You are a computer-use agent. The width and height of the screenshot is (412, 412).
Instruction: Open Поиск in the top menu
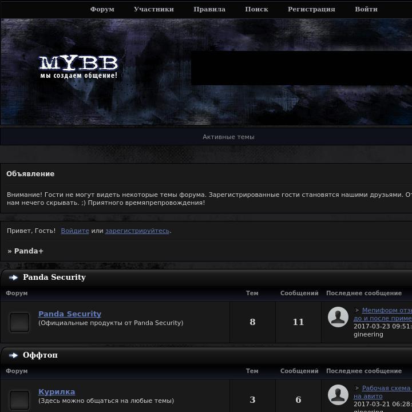[x=256, y=9]
